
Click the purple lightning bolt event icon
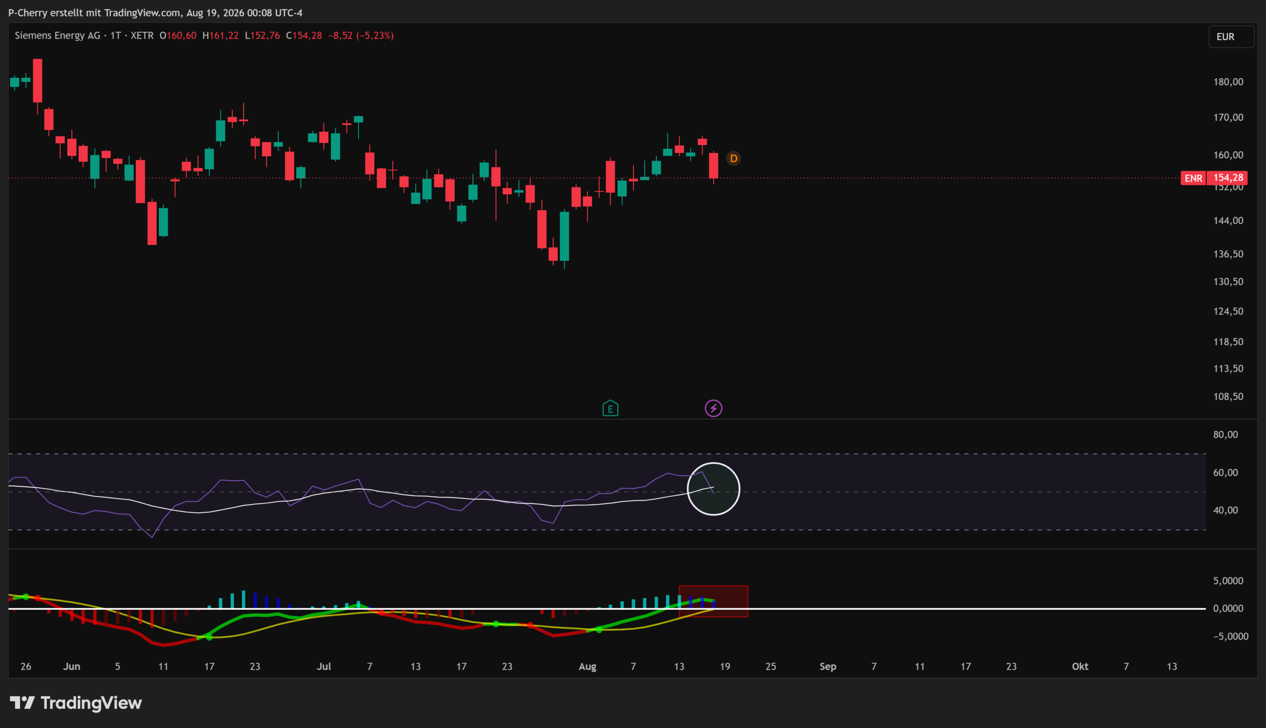pos(713,409)
